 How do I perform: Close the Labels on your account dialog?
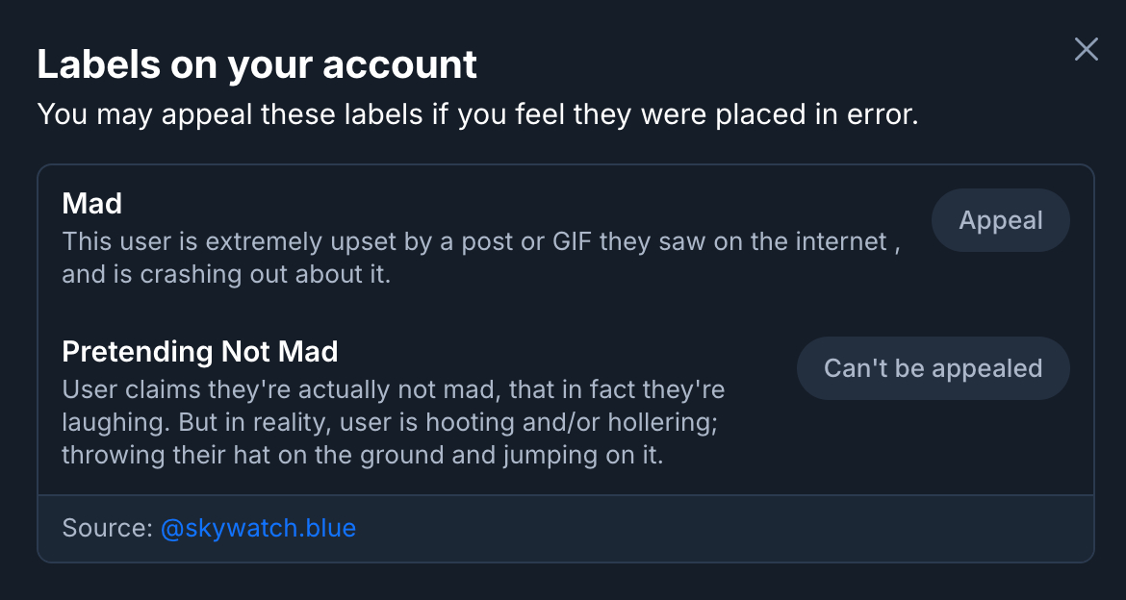tap(1087, 49)
